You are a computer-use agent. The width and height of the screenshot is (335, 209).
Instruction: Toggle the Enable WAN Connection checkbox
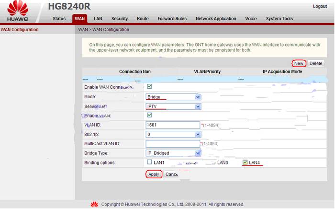click(149, 86)
